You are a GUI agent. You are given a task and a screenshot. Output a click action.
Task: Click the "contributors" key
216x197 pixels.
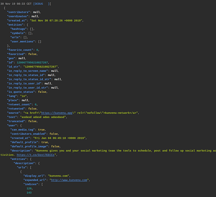tap(18, 12)
